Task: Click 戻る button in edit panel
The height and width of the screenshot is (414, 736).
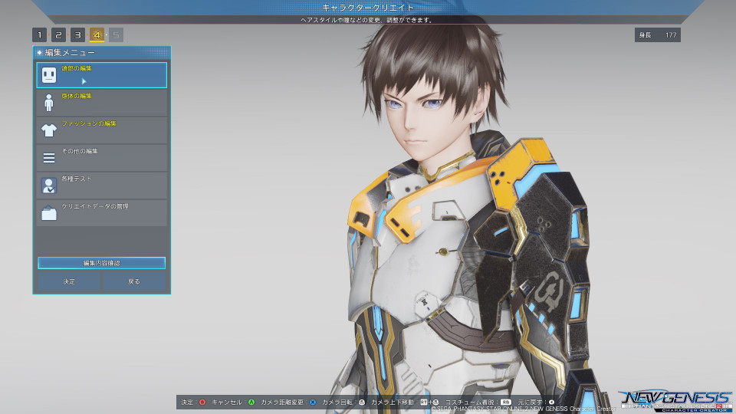Action: click(134, 281)
